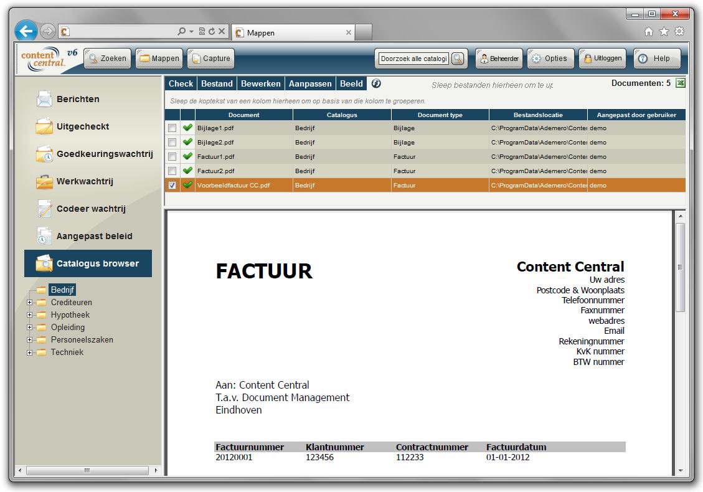
Task: Open the Bewerken menu
Action: (x=260, y=84)
